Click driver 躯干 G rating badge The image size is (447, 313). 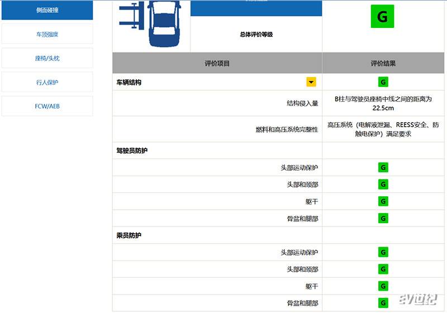(x=383, y=201)
